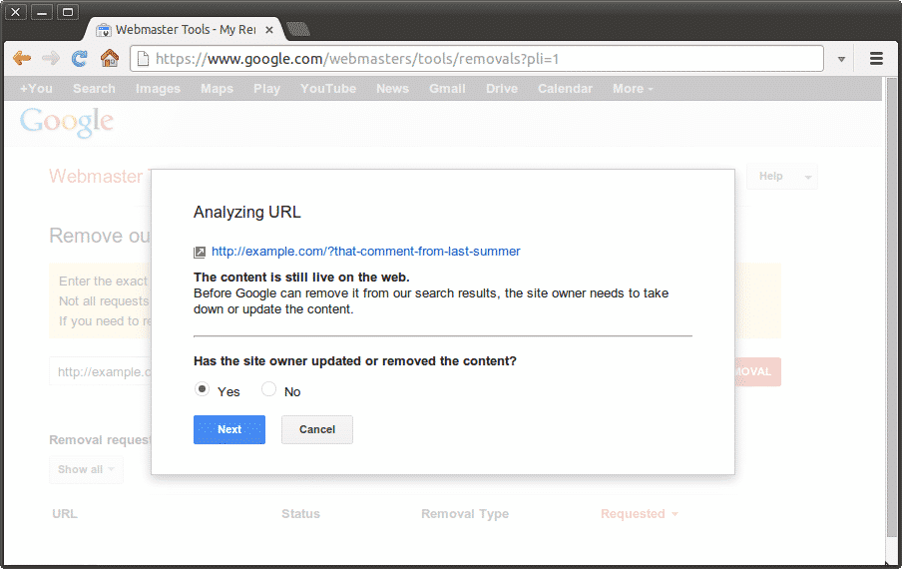Click the Google logo
The width and height of the screenshot is (902, 569).
coord(67,122)
